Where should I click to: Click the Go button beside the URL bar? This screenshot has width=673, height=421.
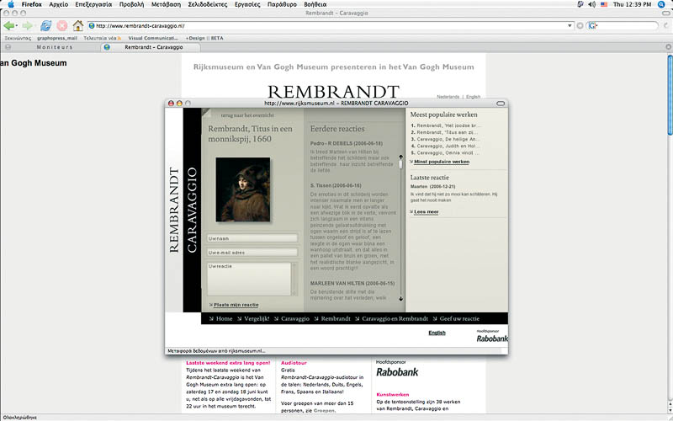coord(580,26)
